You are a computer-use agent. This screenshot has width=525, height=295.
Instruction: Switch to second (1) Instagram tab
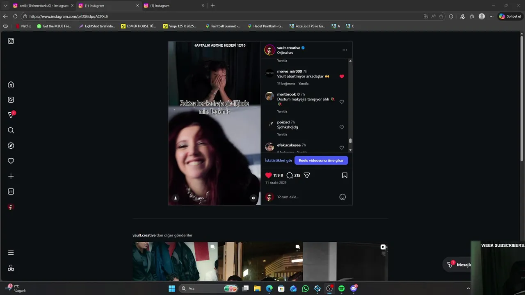tap(109, 6)
